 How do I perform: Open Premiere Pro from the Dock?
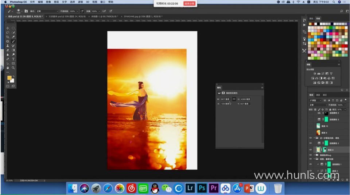coord(214,188)
